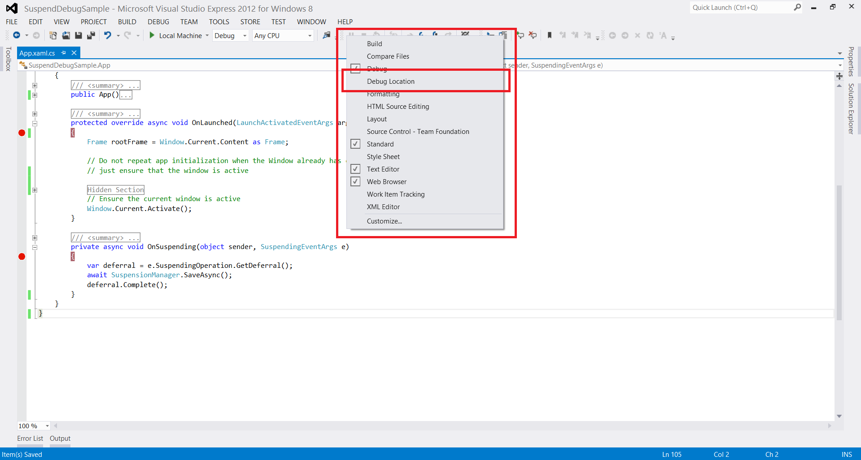This screenshot has height=460, width=861.
Task: Enable the Compare Files toolbar
Action: (x=425, y=56)
